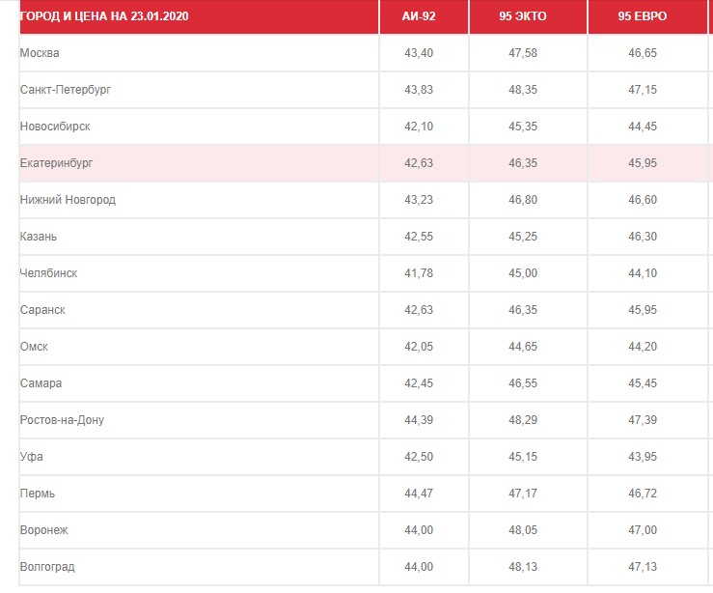Click Челябинск 95 ЭКТО price 45,00

click(523, 273)
